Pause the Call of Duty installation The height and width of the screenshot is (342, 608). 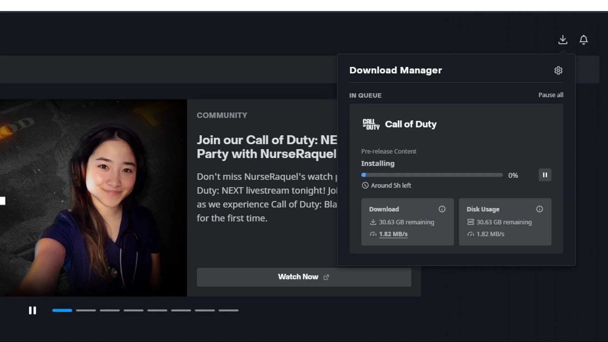[x=545, y=175]
